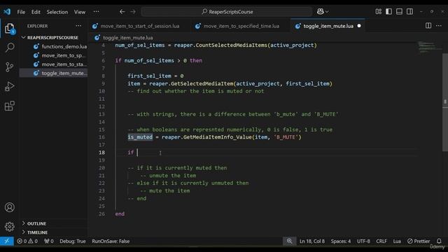This screenshot has height=252, width=448.
Task: Click Ln 18, Col 8 go-to-line item
Action: [312, 241]
